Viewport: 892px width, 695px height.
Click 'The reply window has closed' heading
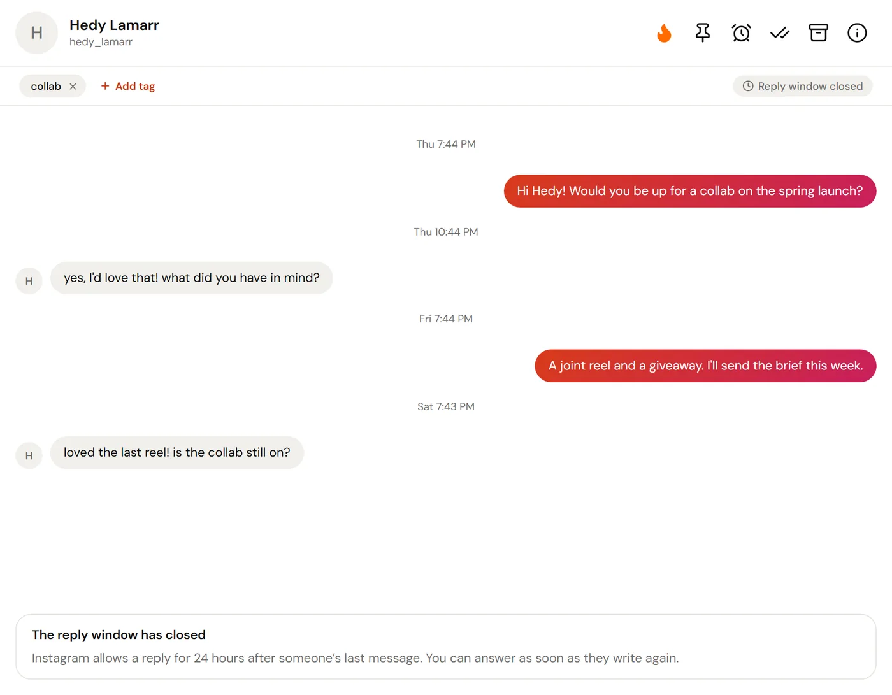[119, 634]
